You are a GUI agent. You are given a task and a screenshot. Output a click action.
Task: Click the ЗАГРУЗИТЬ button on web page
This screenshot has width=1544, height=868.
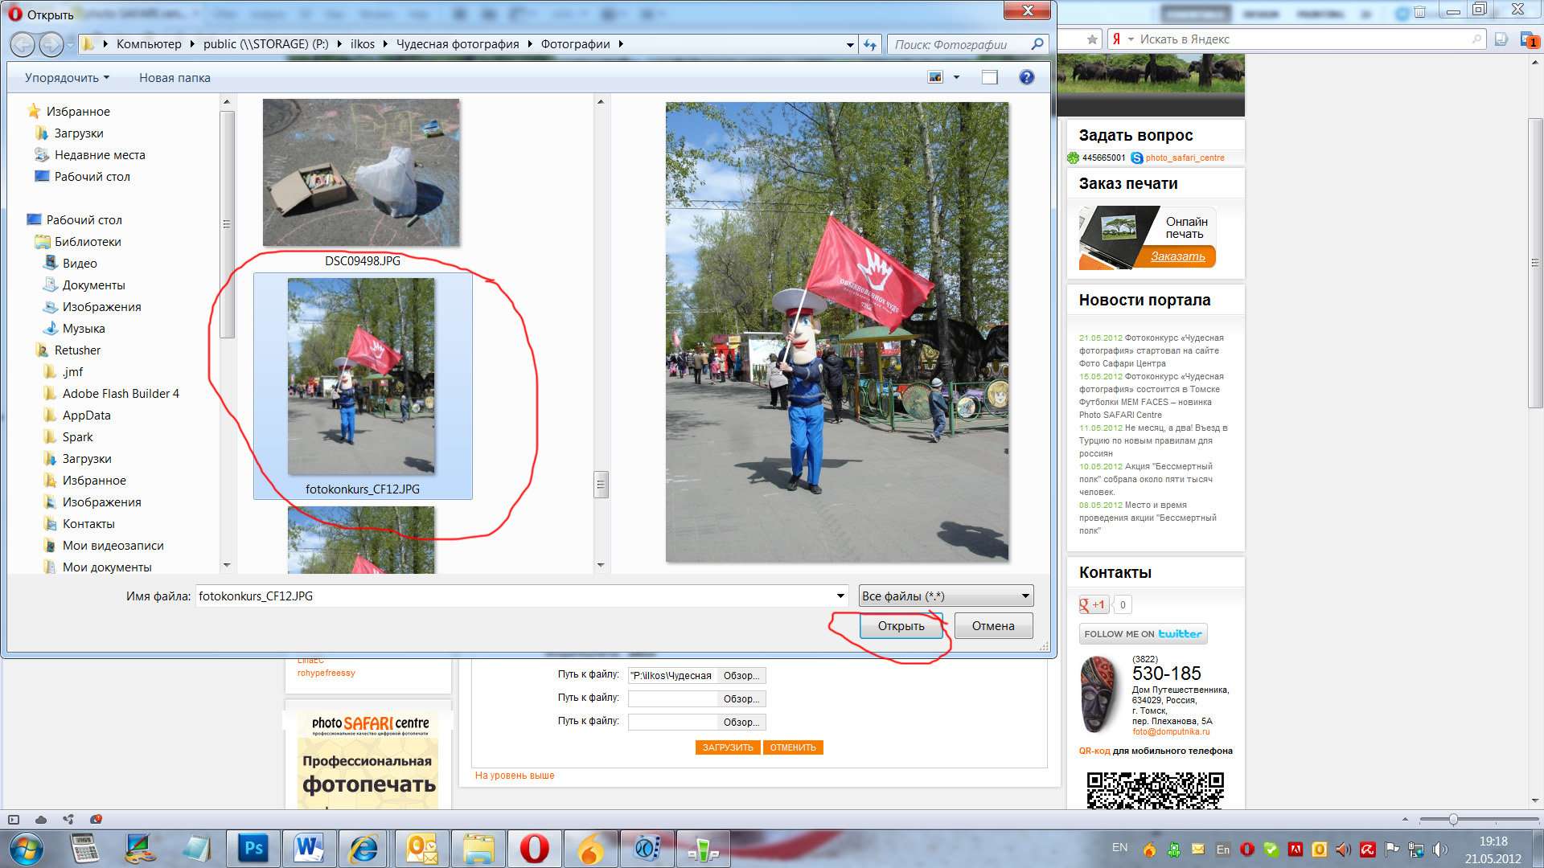tap(728, 747)
